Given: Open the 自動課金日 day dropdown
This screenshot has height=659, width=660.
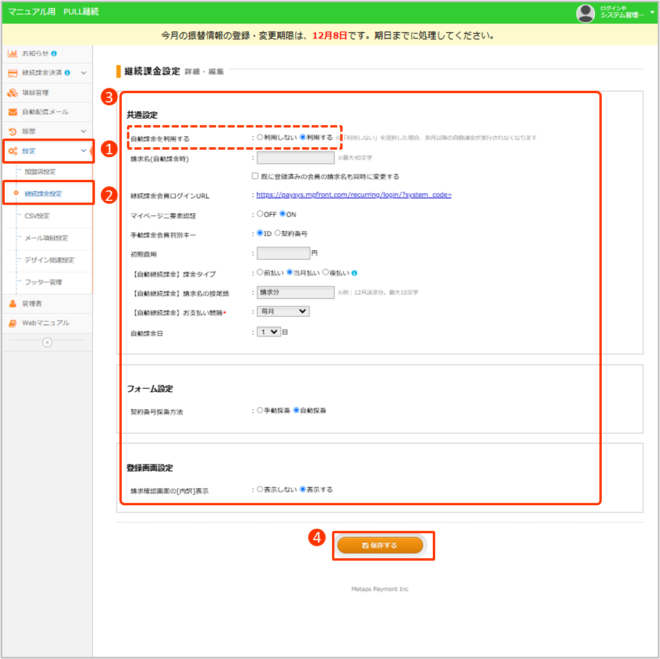Looking at the screenshot, I should [x=269, y=332].
